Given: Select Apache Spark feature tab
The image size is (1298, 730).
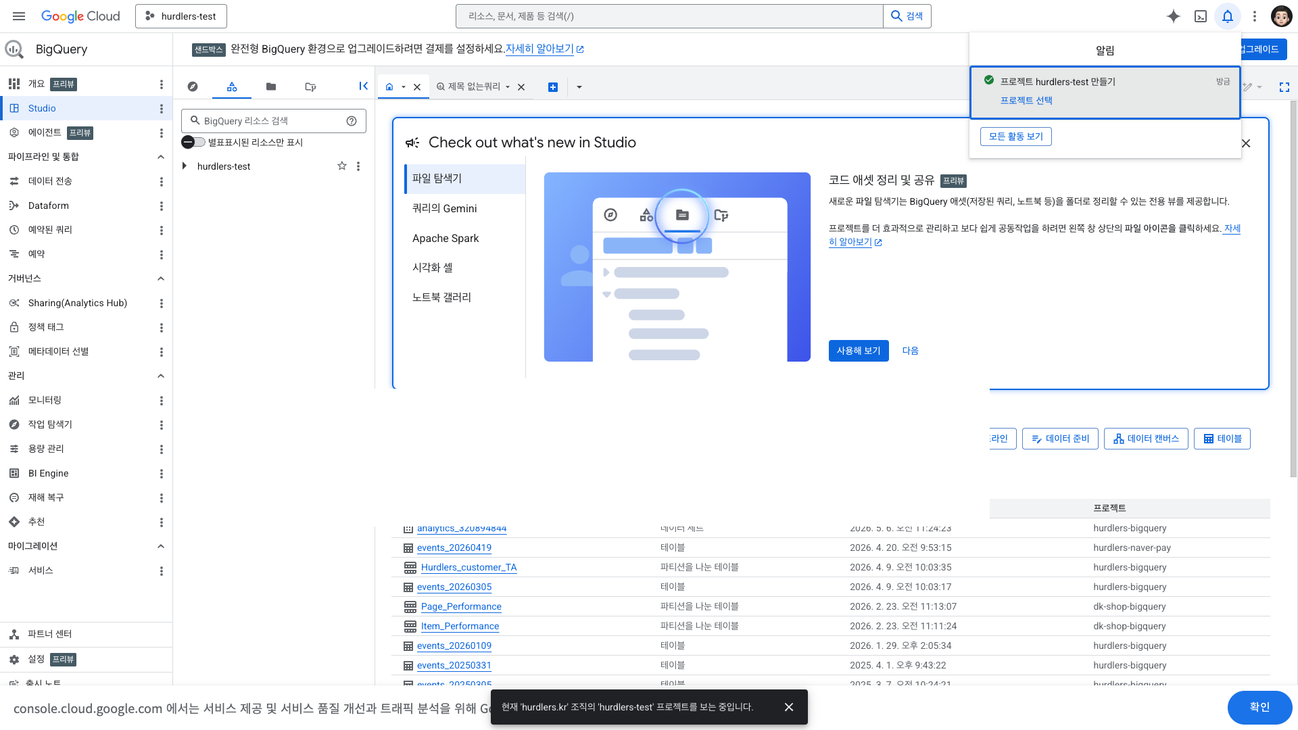Looking at the screenshot, I should click(465, 238).
